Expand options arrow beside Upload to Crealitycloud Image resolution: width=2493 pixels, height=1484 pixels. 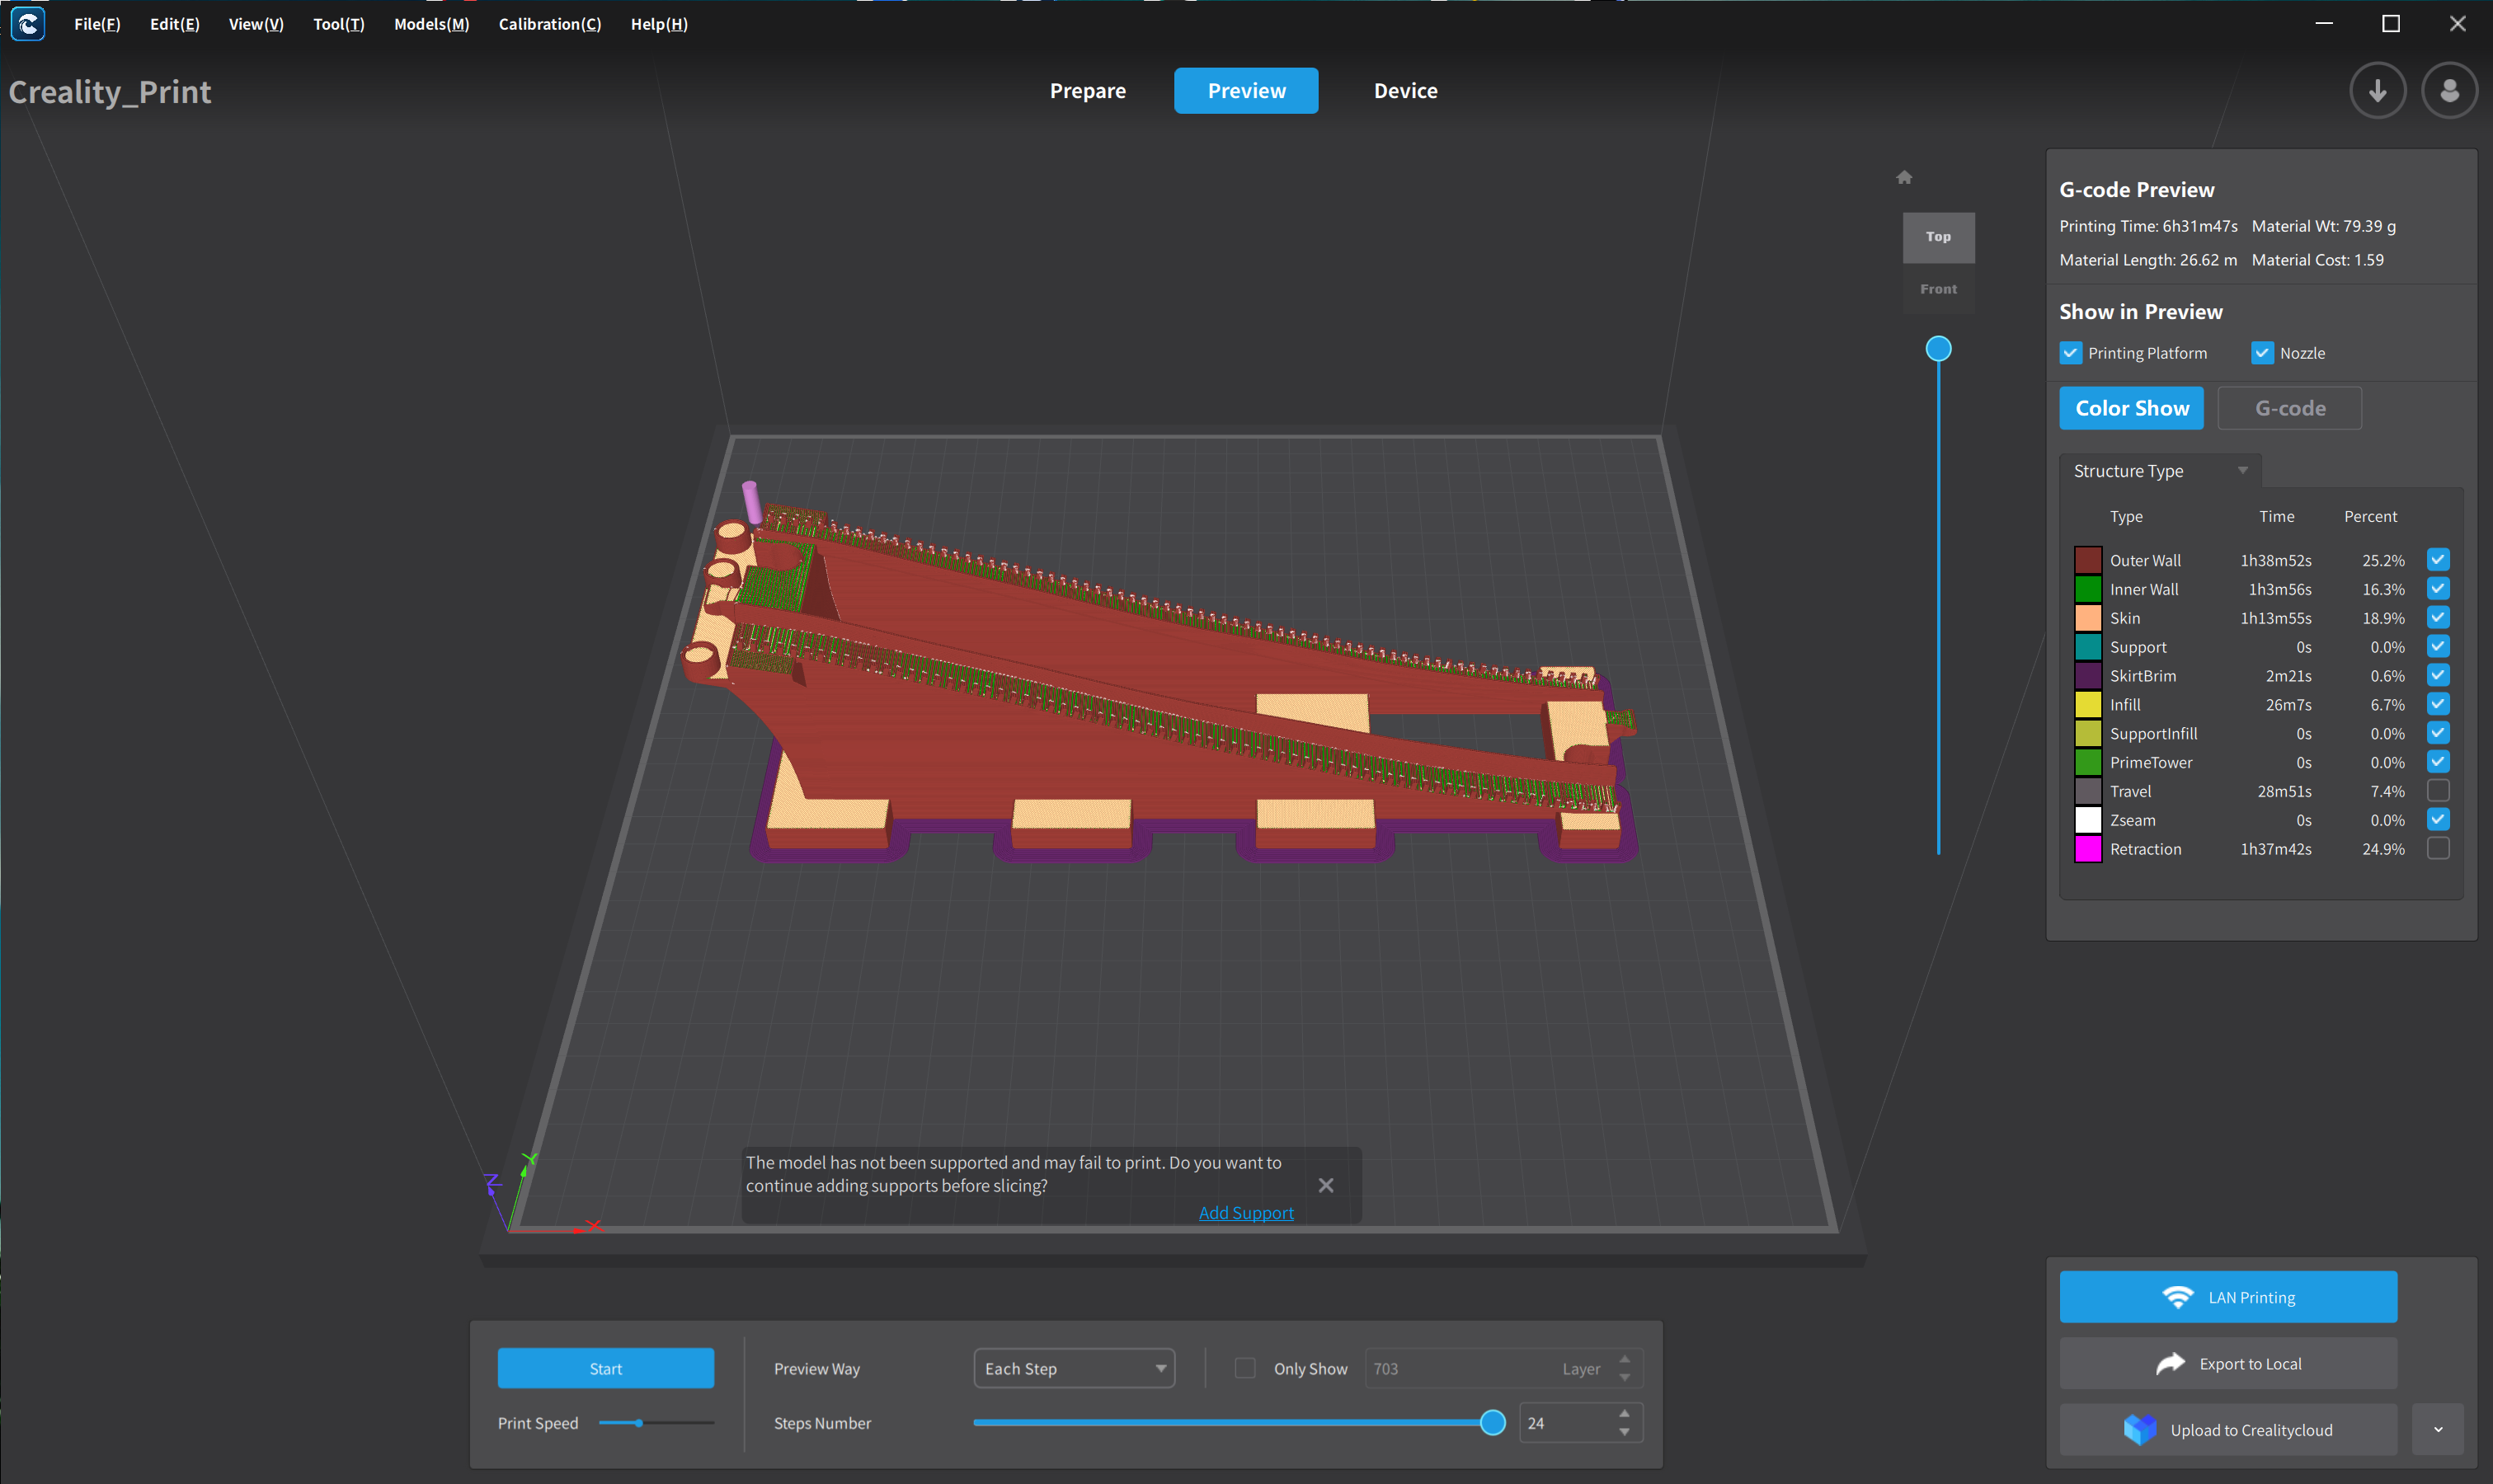[x=2438, y=1430]
